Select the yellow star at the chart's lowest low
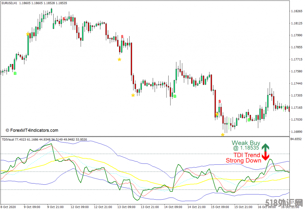This screenshot has height=210, width=305. [222, 135]
